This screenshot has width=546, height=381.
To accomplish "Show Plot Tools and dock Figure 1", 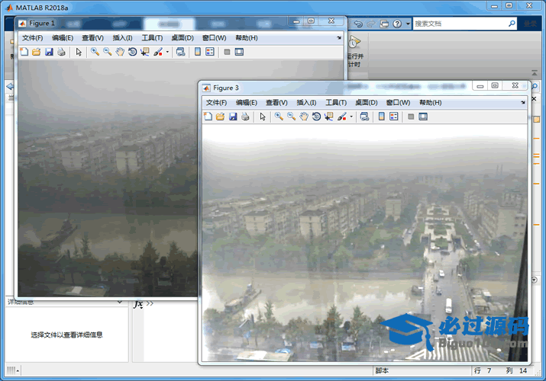I will pyautogui.click(x=239, y=52).
